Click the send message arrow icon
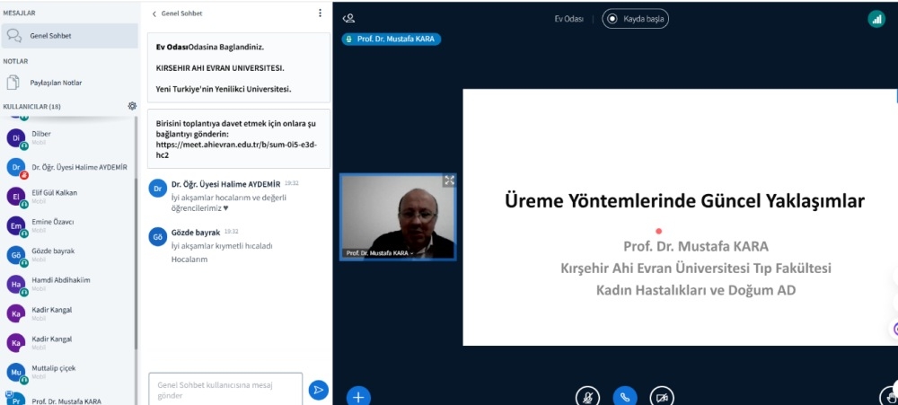The height and width of the screenshot is (405, 898). [x=318, y=390]
